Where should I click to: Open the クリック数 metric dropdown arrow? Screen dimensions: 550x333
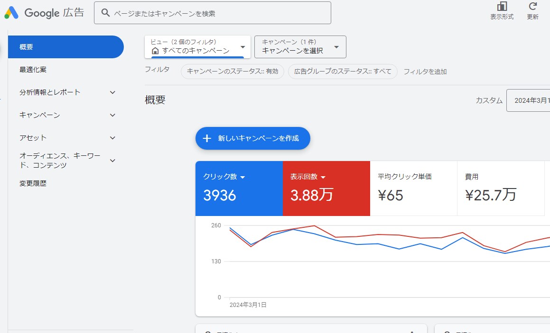click(x=242, y=177)
